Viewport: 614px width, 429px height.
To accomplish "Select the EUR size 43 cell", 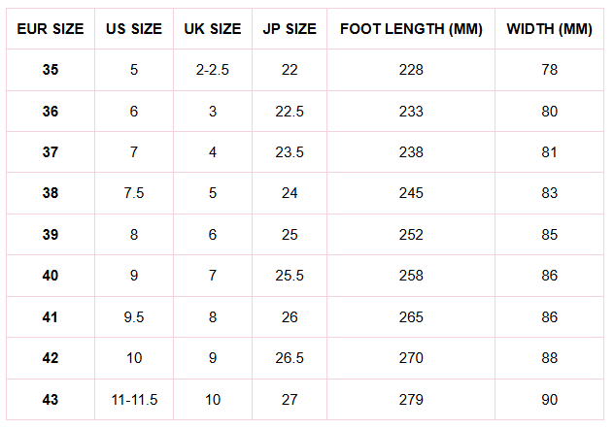I will [51, 400].
